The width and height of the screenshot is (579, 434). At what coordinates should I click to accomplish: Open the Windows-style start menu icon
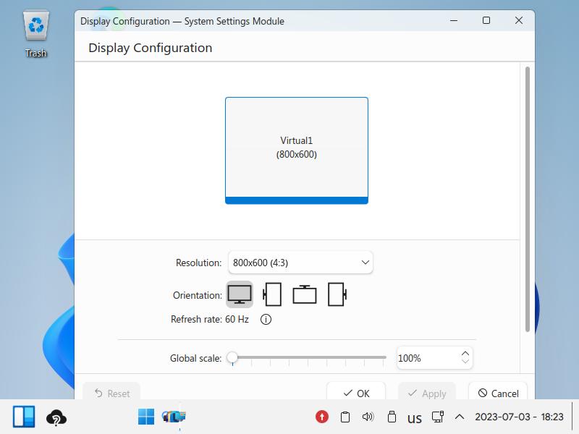[x=146, y=417]
